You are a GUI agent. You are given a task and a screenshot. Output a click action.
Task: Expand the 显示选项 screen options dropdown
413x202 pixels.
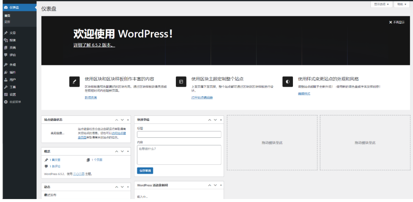click(x=381, y=4)
